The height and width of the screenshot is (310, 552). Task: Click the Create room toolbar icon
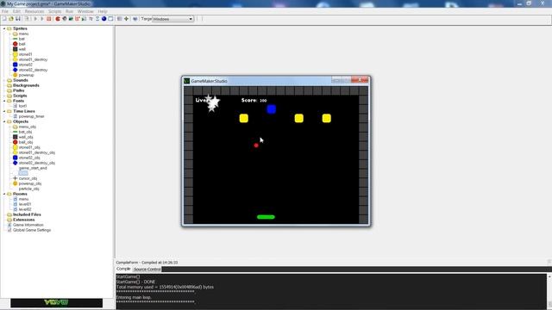[110, 19]
